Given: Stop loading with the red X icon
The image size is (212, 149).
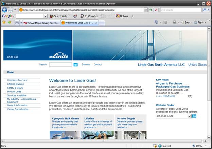Looking at the screenshot, I should [x=156, y=10].
